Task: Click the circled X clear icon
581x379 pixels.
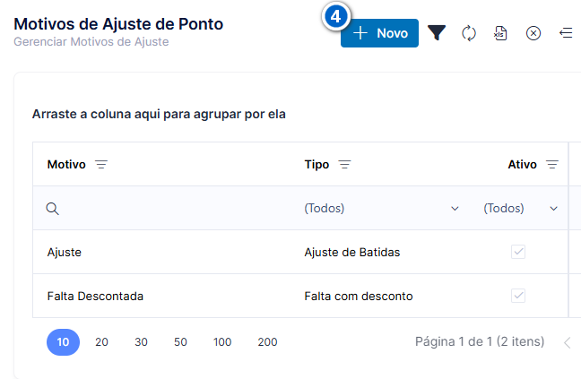Action: point(533,33)
